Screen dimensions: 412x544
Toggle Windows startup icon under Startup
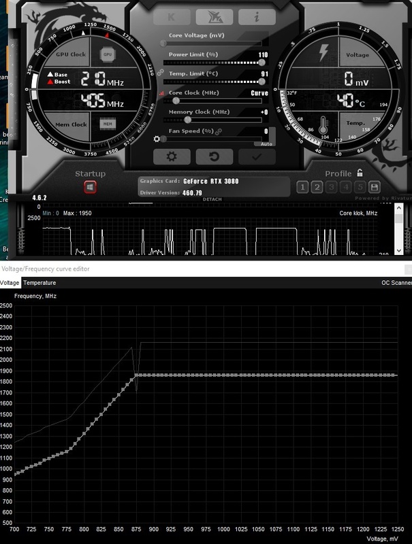[91, 188]
